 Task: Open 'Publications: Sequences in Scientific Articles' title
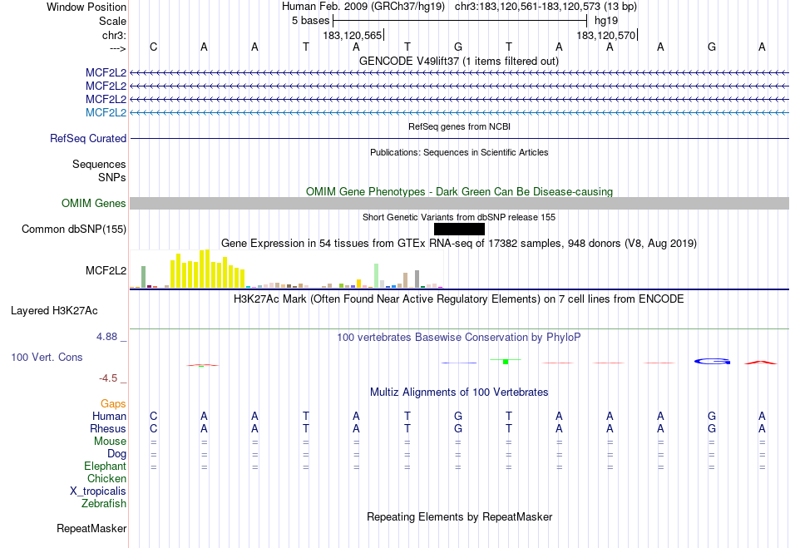(459, 152)
